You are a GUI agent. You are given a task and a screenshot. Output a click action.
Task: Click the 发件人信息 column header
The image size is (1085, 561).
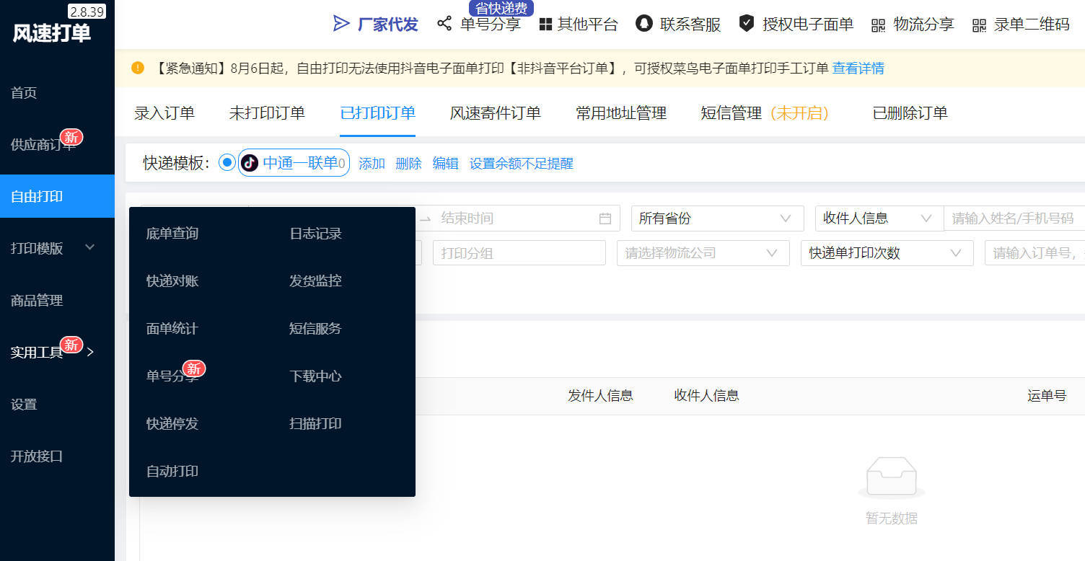tap(600, 395)
